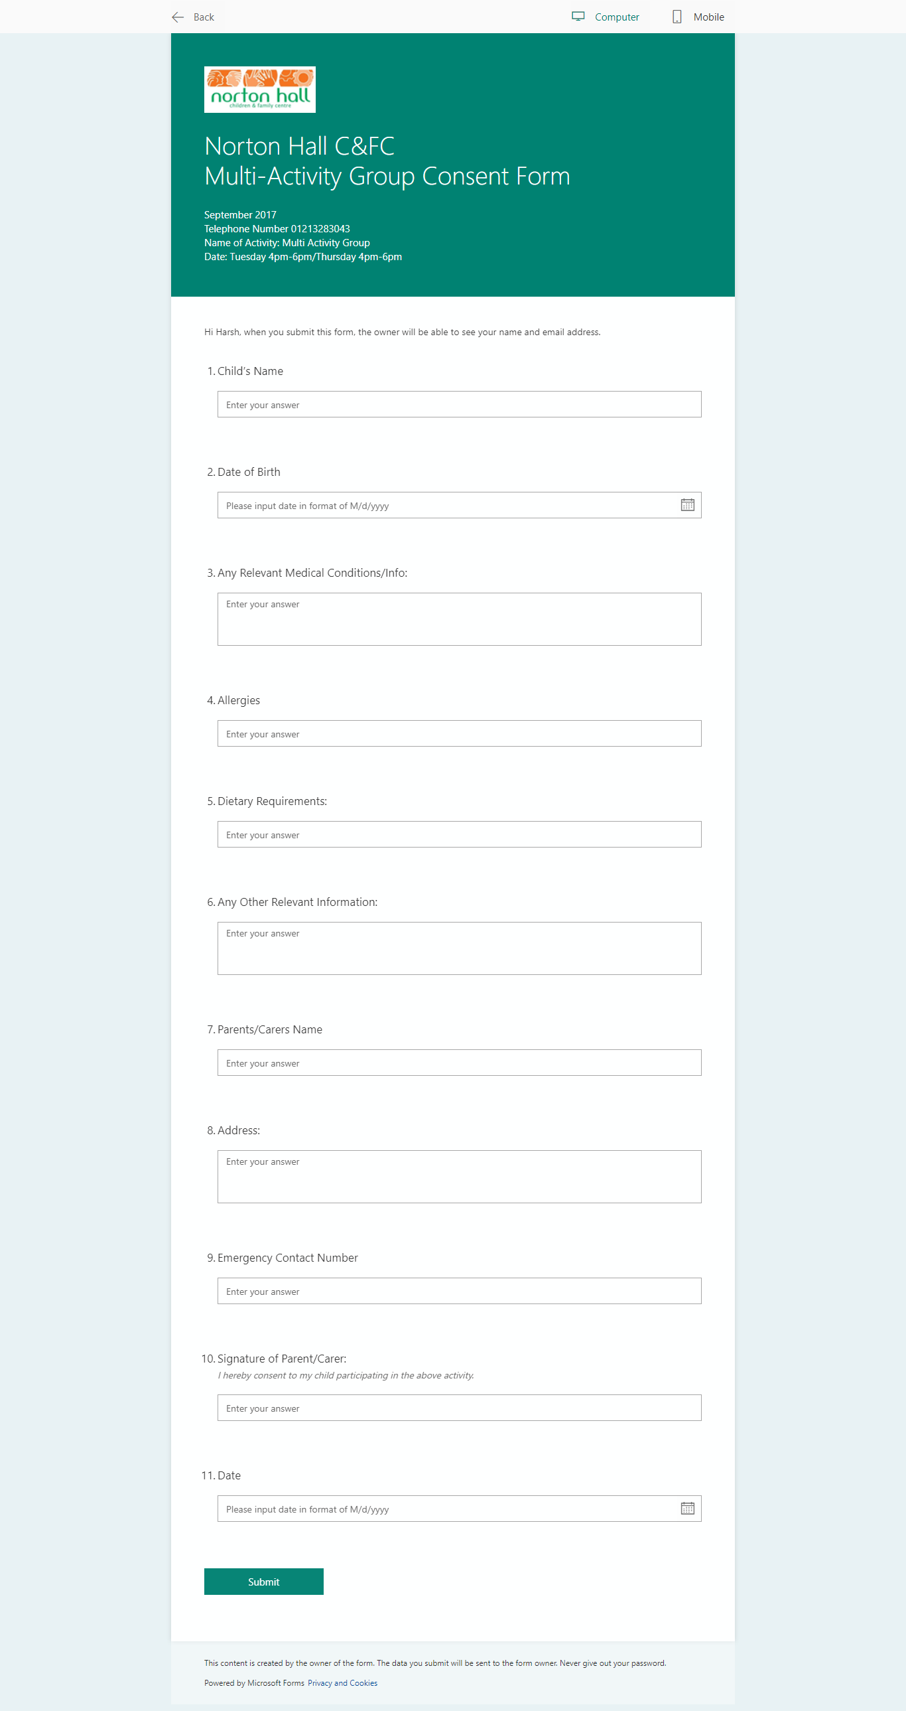
Task: Open the Date of Birth calendar picker
Action: pos(687,506)
